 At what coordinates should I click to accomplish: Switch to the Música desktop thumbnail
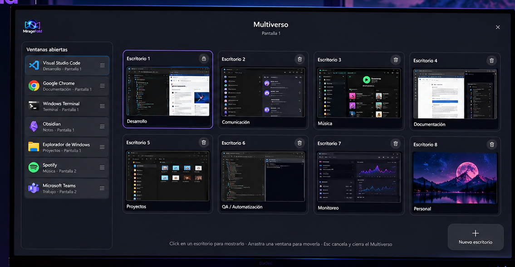click(359, 93)
